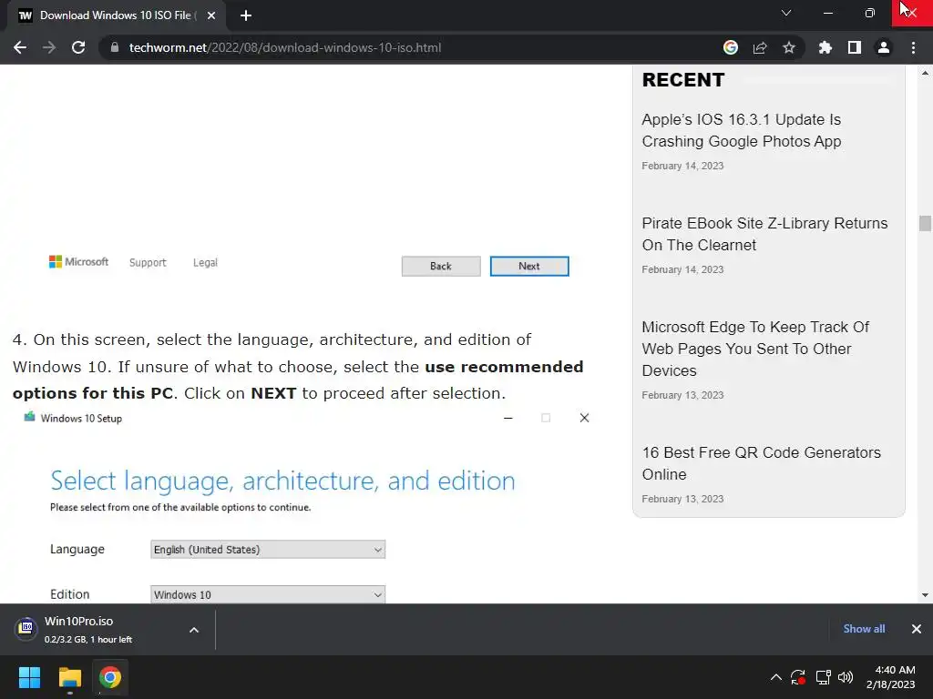Toggle Chrome side panel
933x699 pixels.
tap(855, 47)
